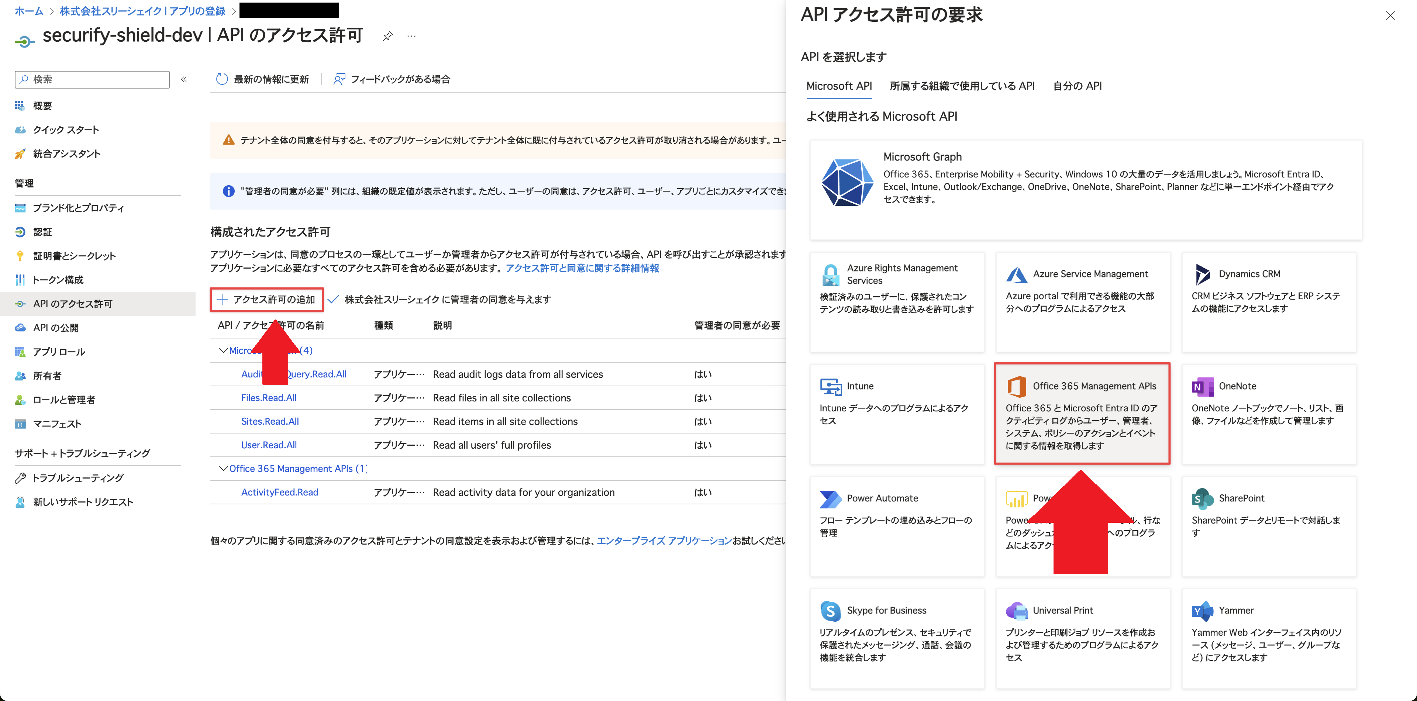Select Skype for Business card
The height and width of the screenshot is (701, 1417).
coord(897,638)
